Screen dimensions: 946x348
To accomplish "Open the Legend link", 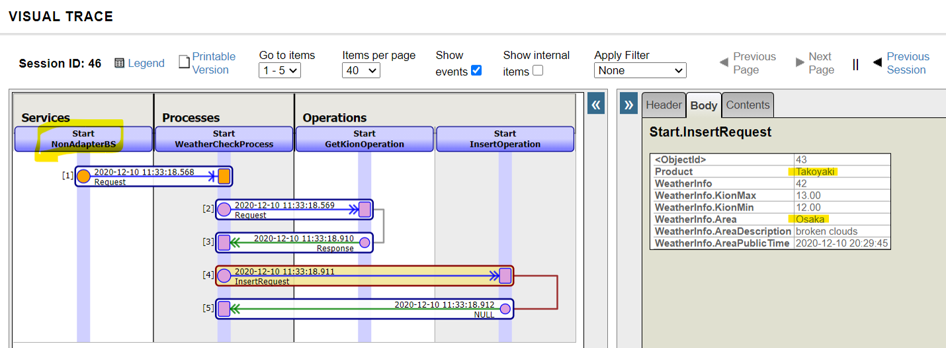I will (x=146, y=64).
